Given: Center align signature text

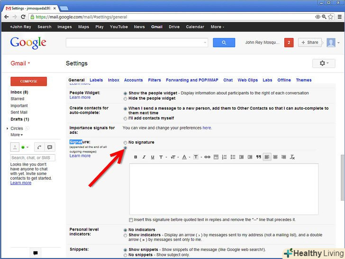Looking at the screenshot, I should click(275, 157).
